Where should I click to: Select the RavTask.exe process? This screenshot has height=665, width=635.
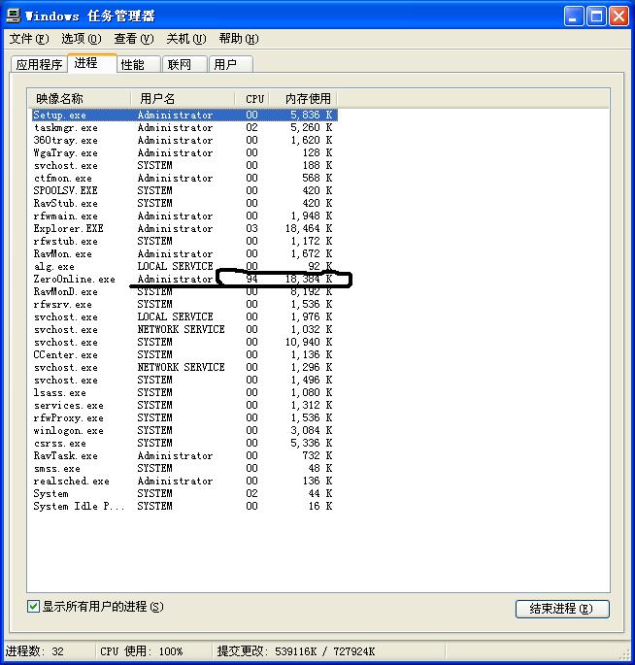coord(184,455)
